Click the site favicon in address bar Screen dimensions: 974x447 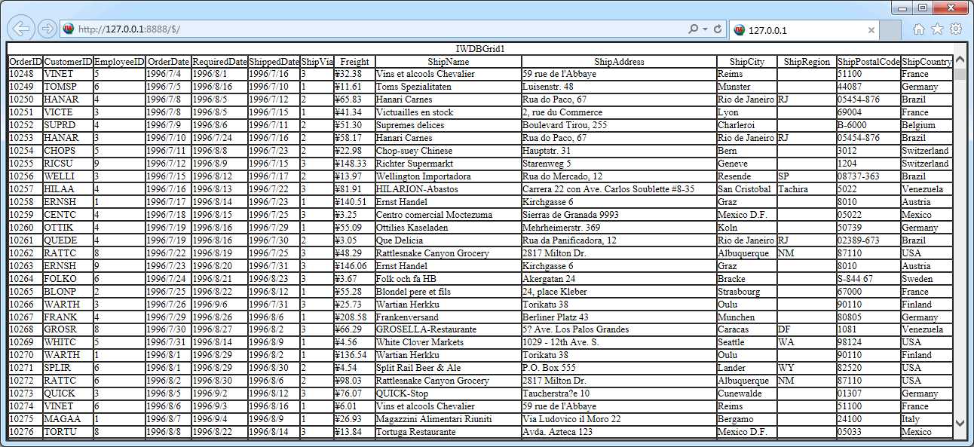coord(68,29)
